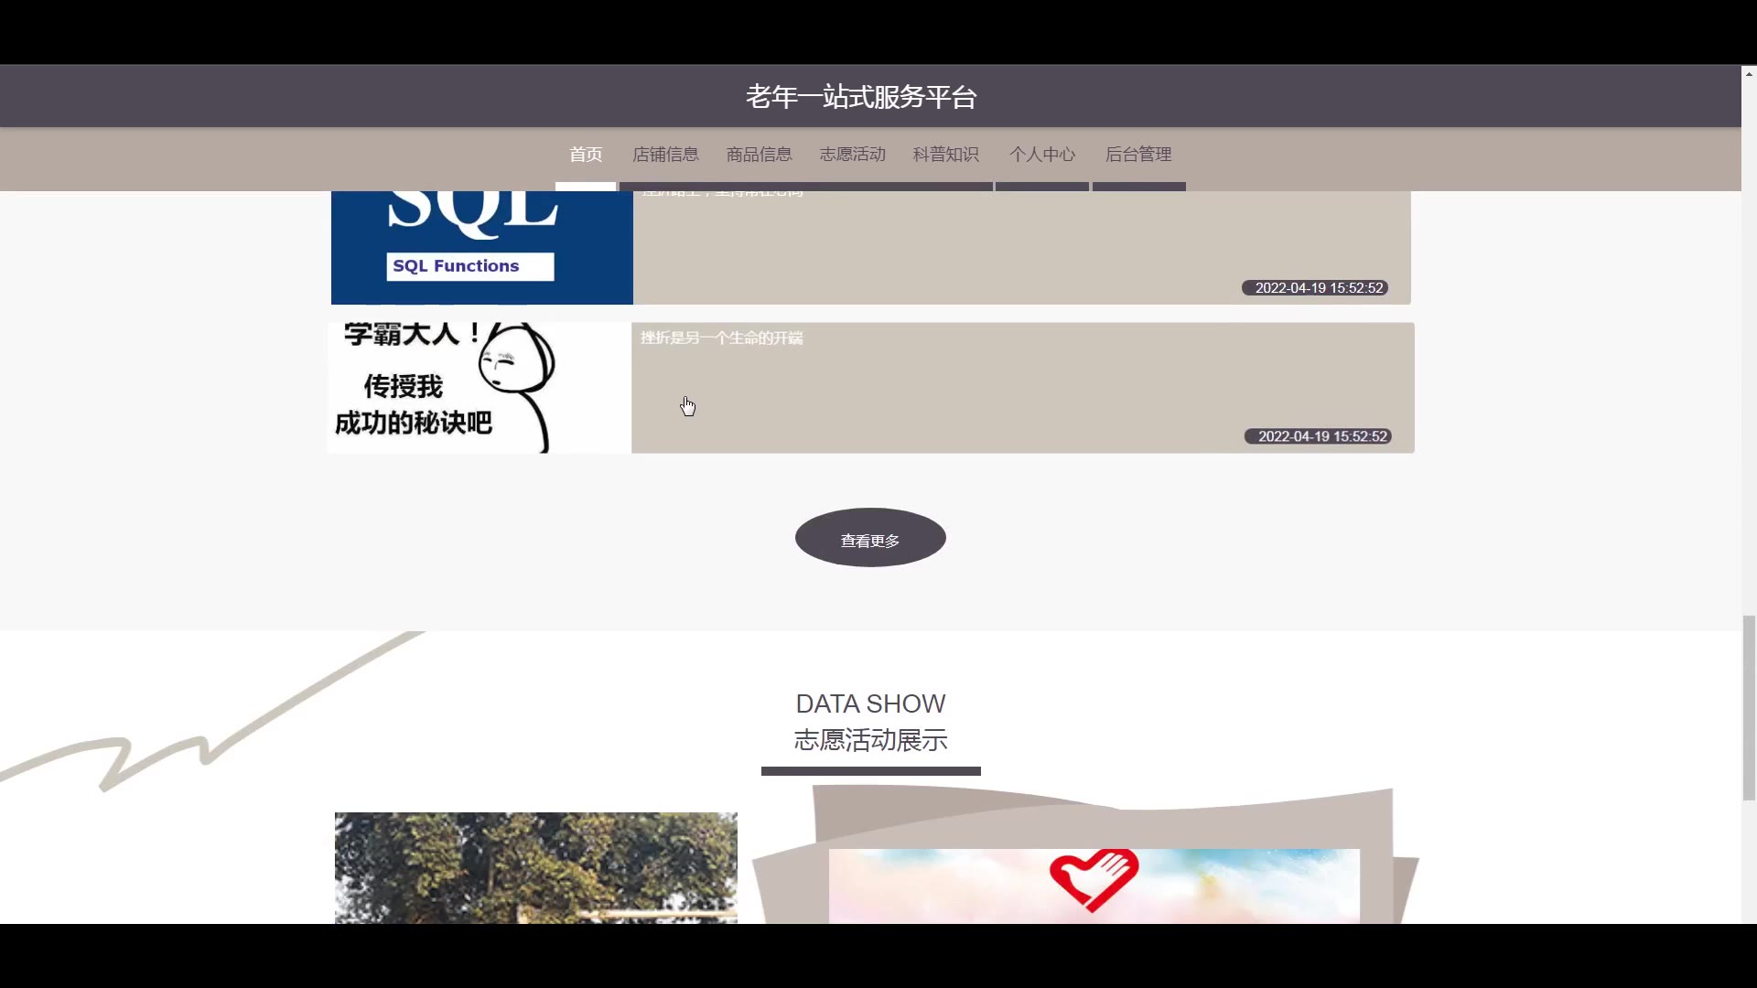Open the tree photo volunteer activity thumbnail
Viewport: 1757px width, 988px height.
point(536,867)
